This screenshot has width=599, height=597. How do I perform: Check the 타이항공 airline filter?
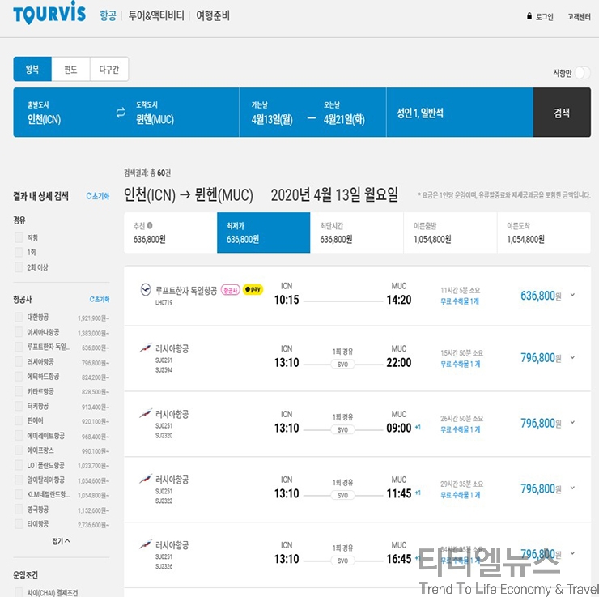pyautogui.click(x=19, y=524)
